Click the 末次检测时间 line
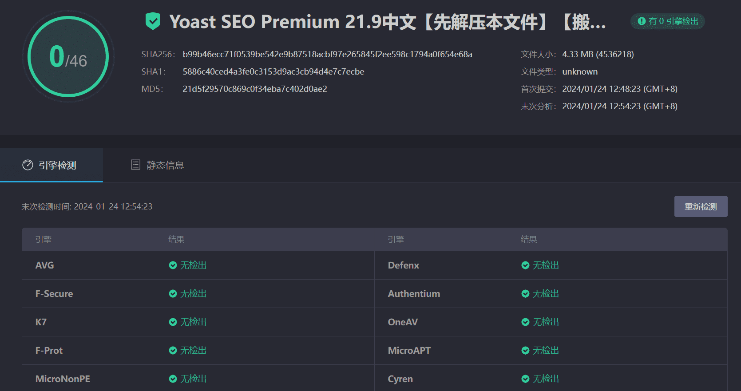This screenshot has width=741, height=391. pos(87,206)
